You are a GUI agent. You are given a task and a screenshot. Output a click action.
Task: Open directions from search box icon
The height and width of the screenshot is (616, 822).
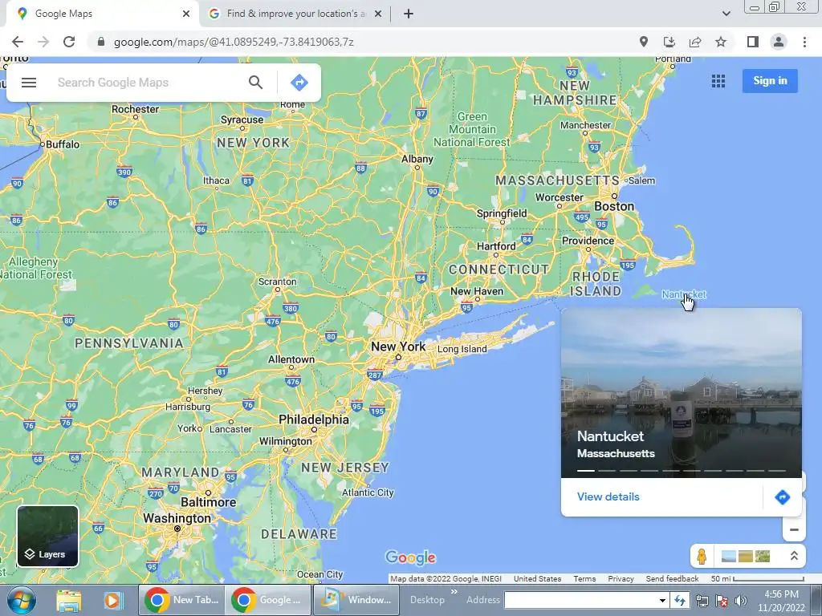299,83
